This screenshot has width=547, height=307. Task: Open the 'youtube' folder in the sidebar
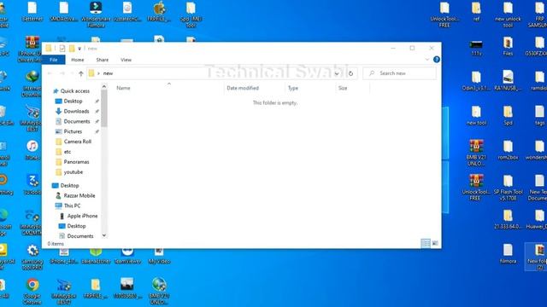click(x=74, y=172)
